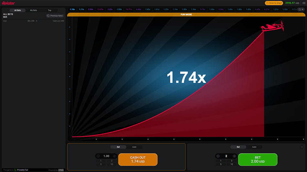Open the hamburger menu icon
The height and width of the screenshot is (172, 307).
pos(304,3)
